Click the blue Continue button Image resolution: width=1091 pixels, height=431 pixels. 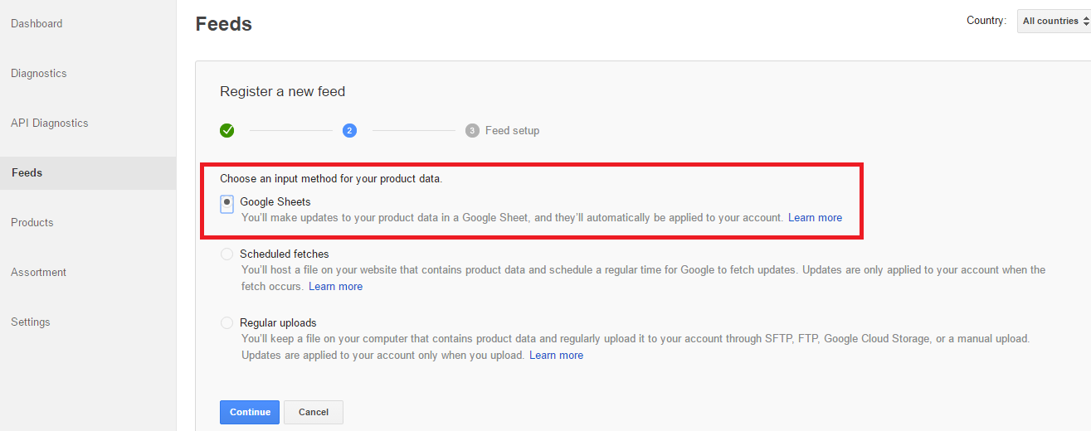pos(250,412)
